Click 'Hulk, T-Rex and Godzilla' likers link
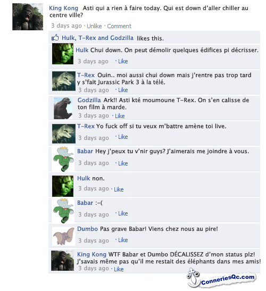The image size is (266, 291). [98, 38]
